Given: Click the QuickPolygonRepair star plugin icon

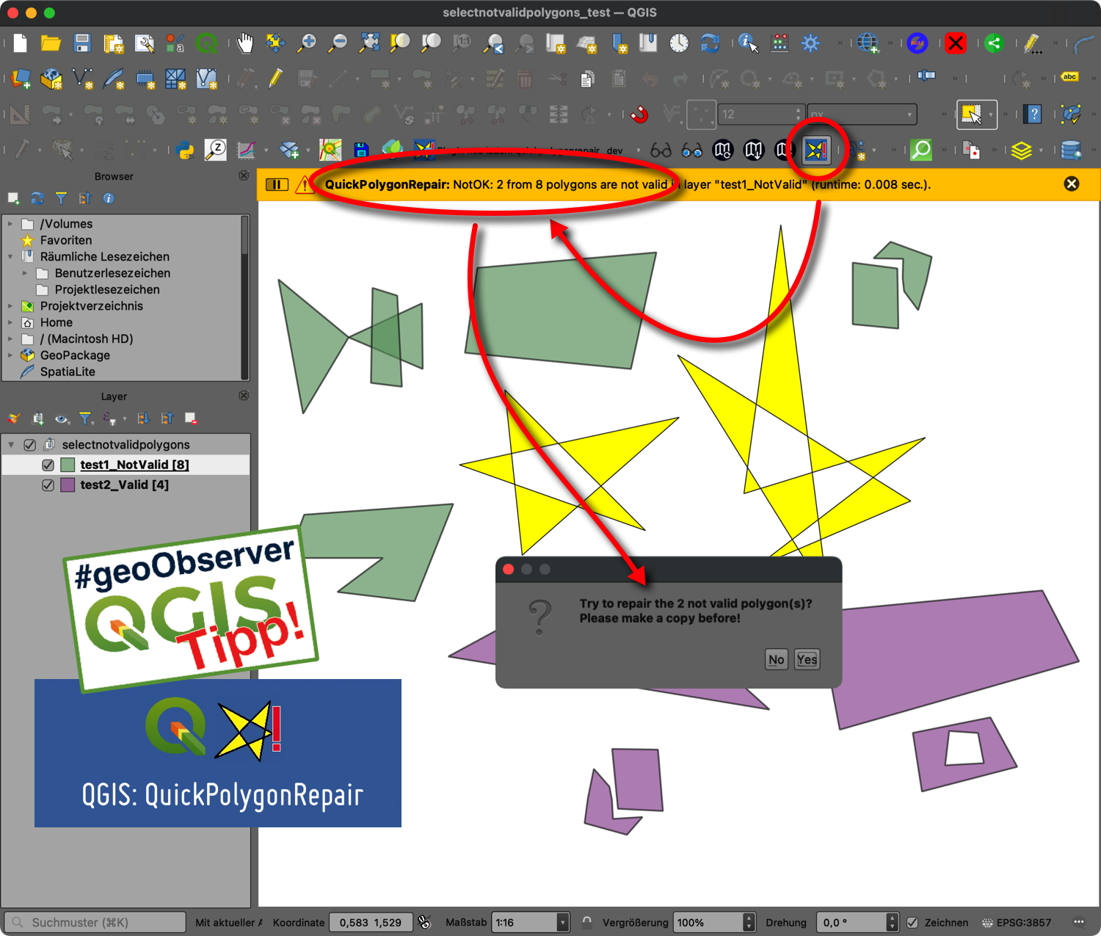Looking at the screenshot, I should tap(816, 150).
